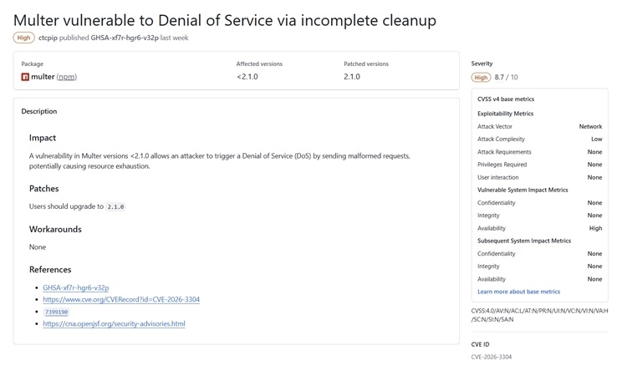627x376 pixels.
Task: Visit the cna.openjsf.org security advisories link
Action: (x=114, y=323)
